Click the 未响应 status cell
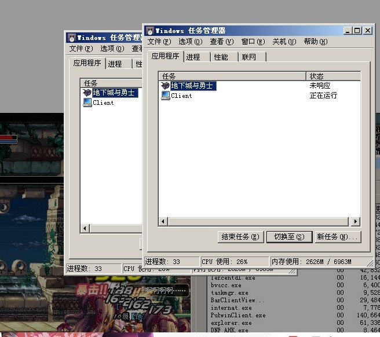380x337 pixels. coord(320,86)
